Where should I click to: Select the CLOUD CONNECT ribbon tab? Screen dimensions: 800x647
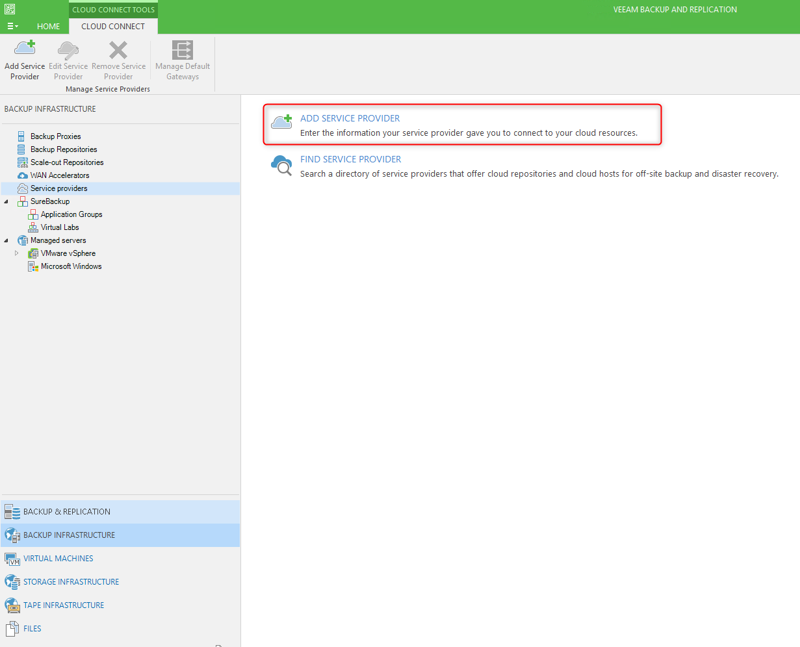tap(113, 27)
